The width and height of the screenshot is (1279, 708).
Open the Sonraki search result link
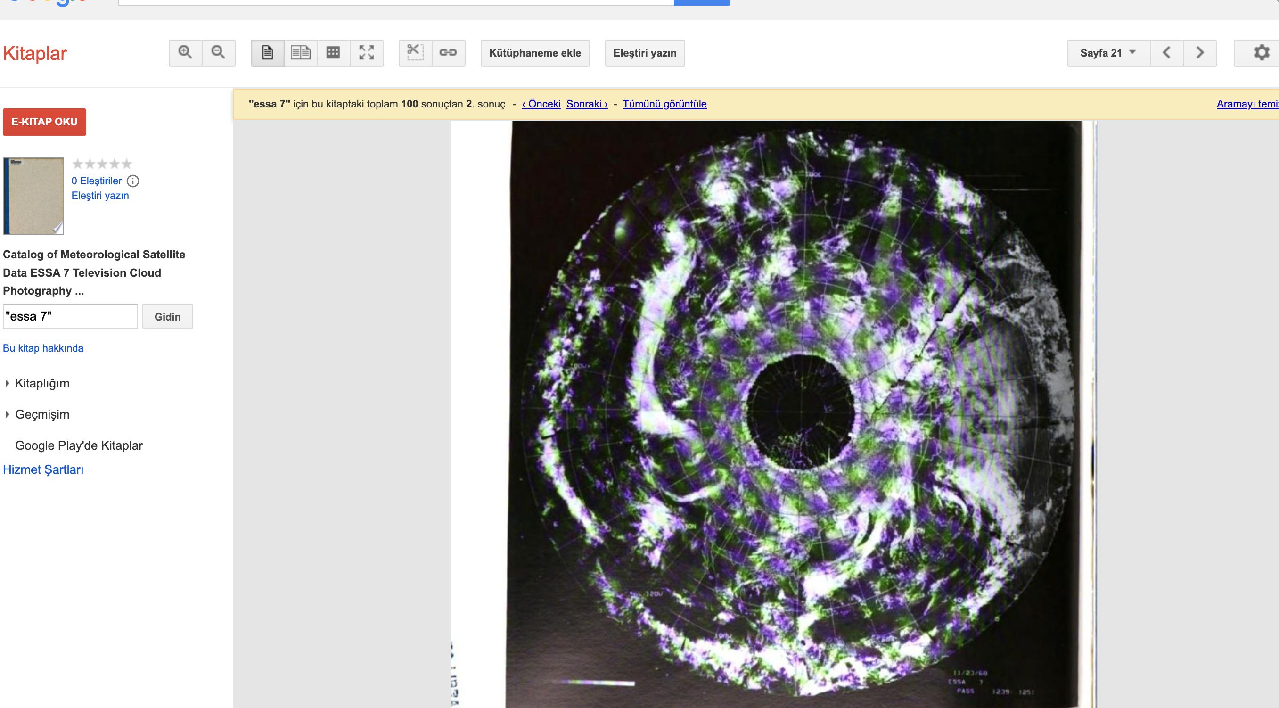point(586,104)
